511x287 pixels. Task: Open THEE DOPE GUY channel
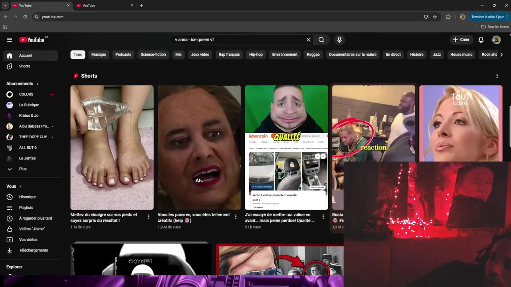tap(30, 137)
